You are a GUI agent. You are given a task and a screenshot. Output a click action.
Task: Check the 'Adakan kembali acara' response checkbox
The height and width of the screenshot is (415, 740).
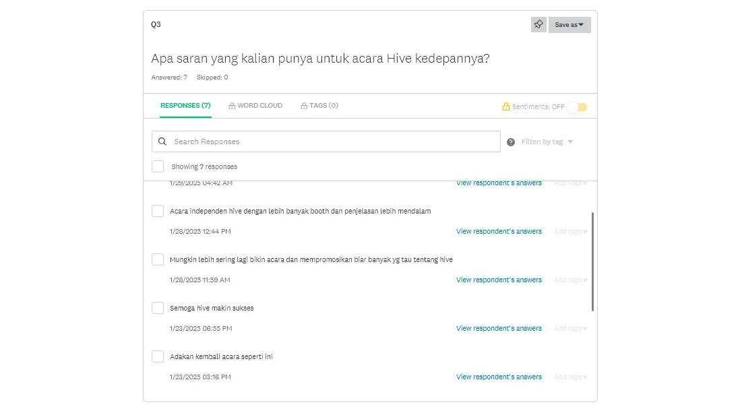(x=158, y=356)
